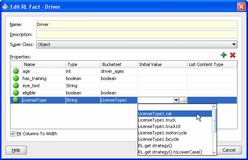This screenshot has height=160, width=248.
Task: Select LicenseType1.car from the list
Action: (175, 114)
